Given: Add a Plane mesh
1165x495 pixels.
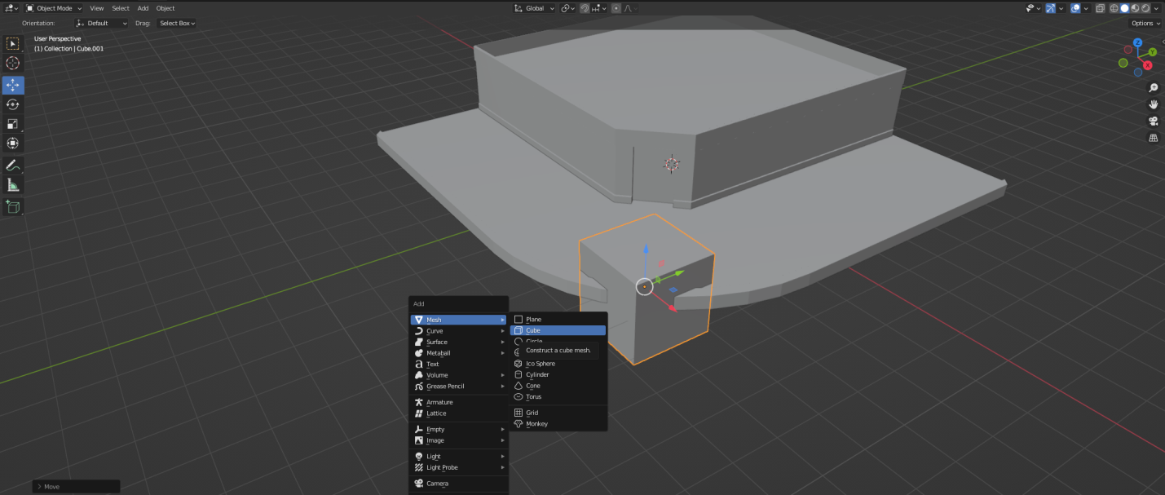Looking at the screenshot, I should coord(558,320).
